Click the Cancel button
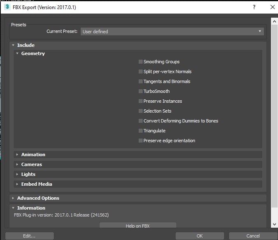278x240 pixels. [x=253, y=236]
